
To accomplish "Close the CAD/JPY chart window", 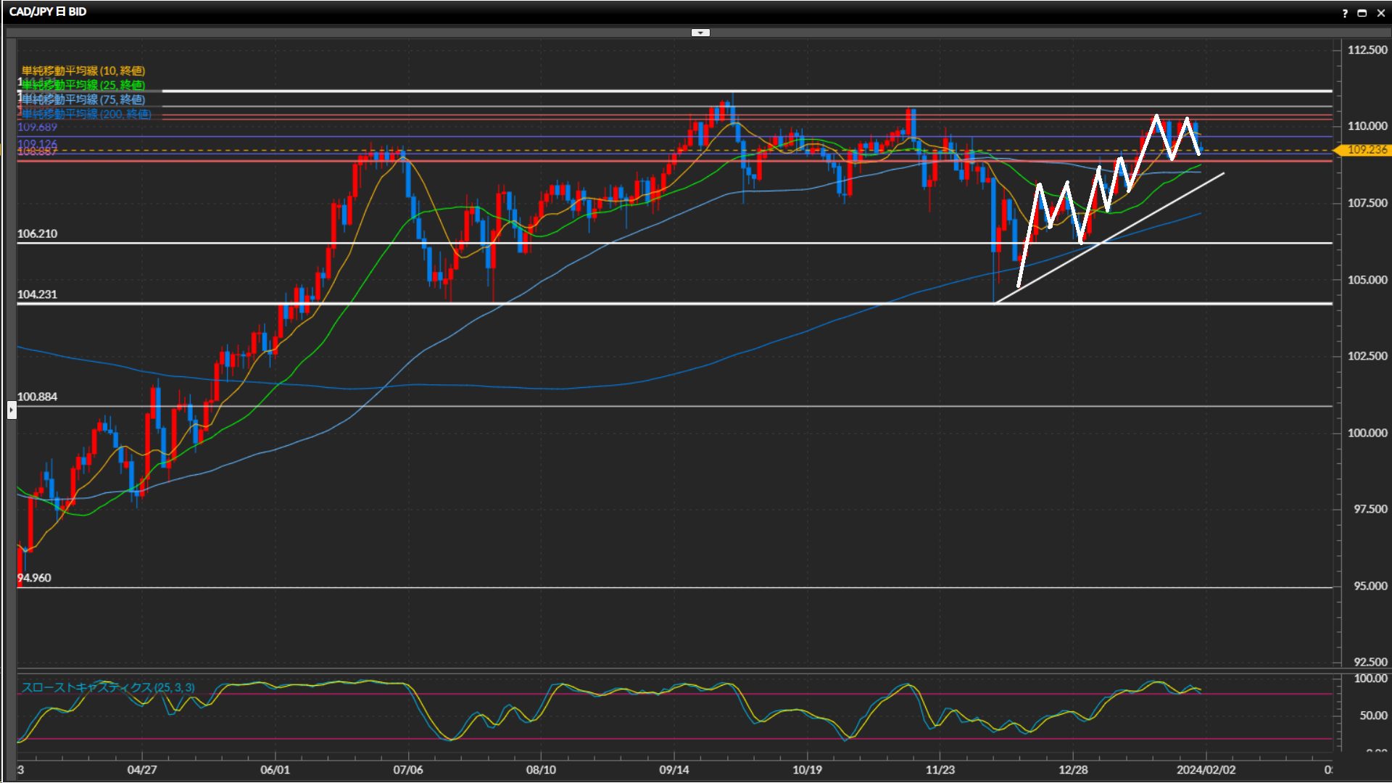I will coord(1380,13).
